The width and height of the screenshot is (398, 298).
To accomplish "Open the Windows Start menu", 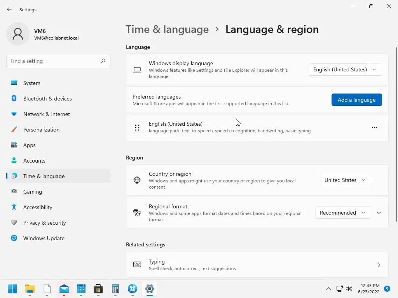I will point(12,289).
